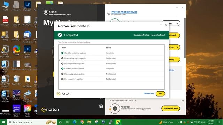Minimize the Norton LiveUpdate dialog
Viewport: 223px width, 125px height.
161,25
